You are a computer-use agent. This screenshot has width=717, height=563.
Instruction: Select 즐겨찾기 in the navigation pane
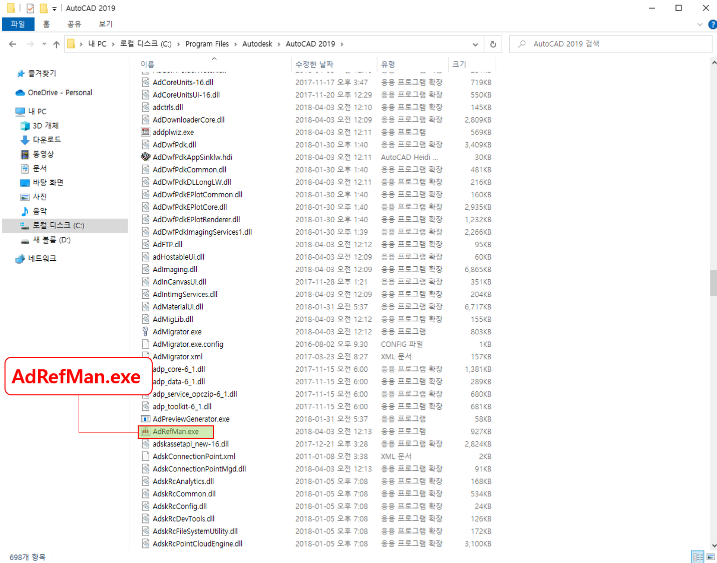42,74
